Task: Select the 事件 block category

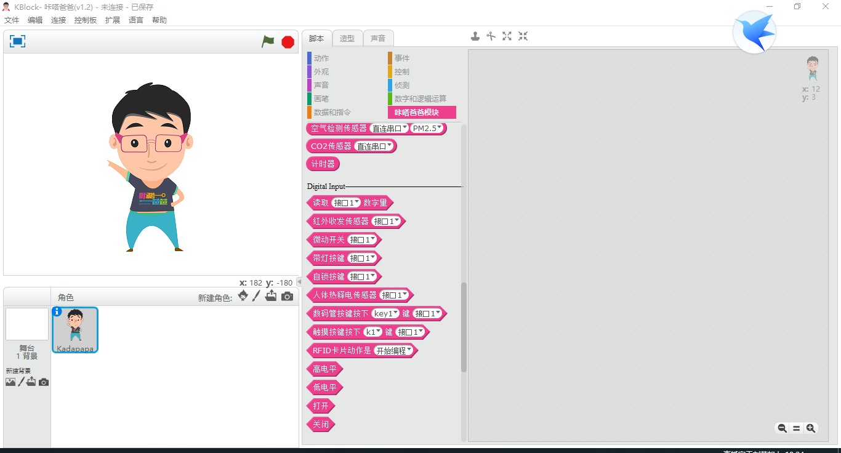Action: click(x=401, y=58)
